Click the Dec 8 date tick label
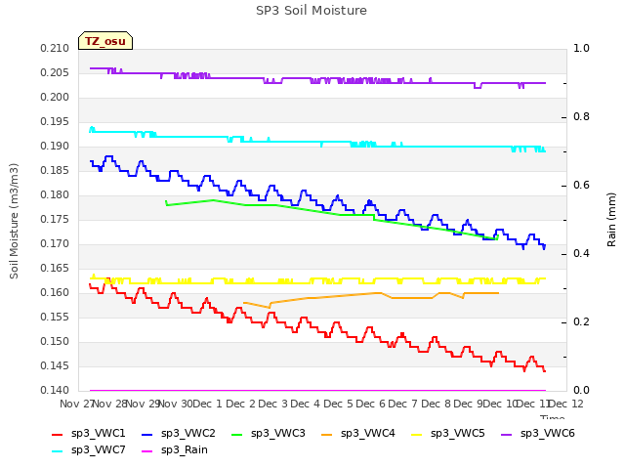The width and height of the screenshot is (625, 469). click(x=437, y=404)
